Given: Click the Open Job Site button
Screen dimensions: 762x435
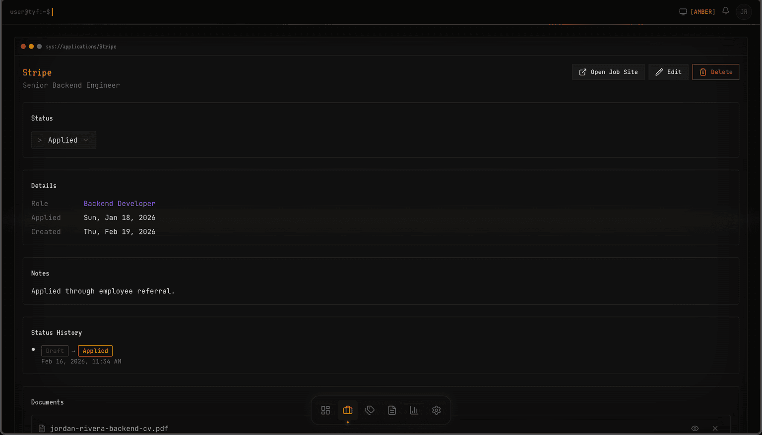Looking at the screenshot, I should pyautogui.click(x=608, y=72).
